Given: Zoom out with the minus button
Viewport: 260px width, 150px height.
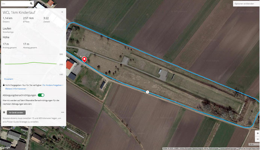Looking at the screenshot, I should tap(257, 139).
